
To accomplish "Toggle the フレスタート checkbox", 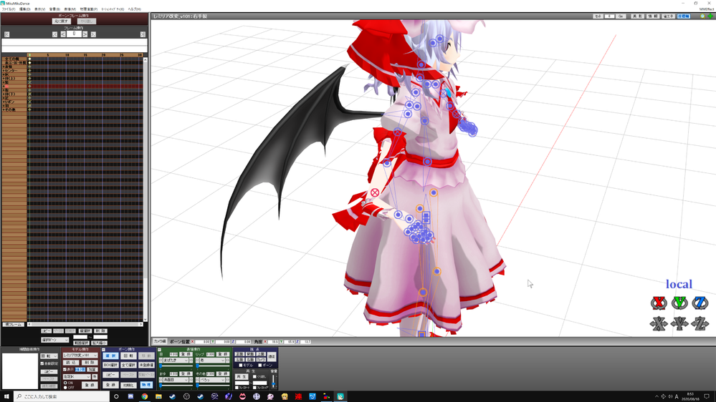I will (x=237, y=388).
